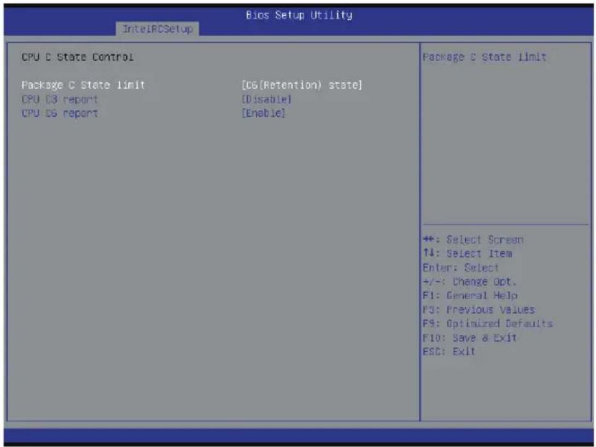The width and height of the screenshot is (596, 447).
Task: Click the F1: General Help hint
Action: coord(470,295)
